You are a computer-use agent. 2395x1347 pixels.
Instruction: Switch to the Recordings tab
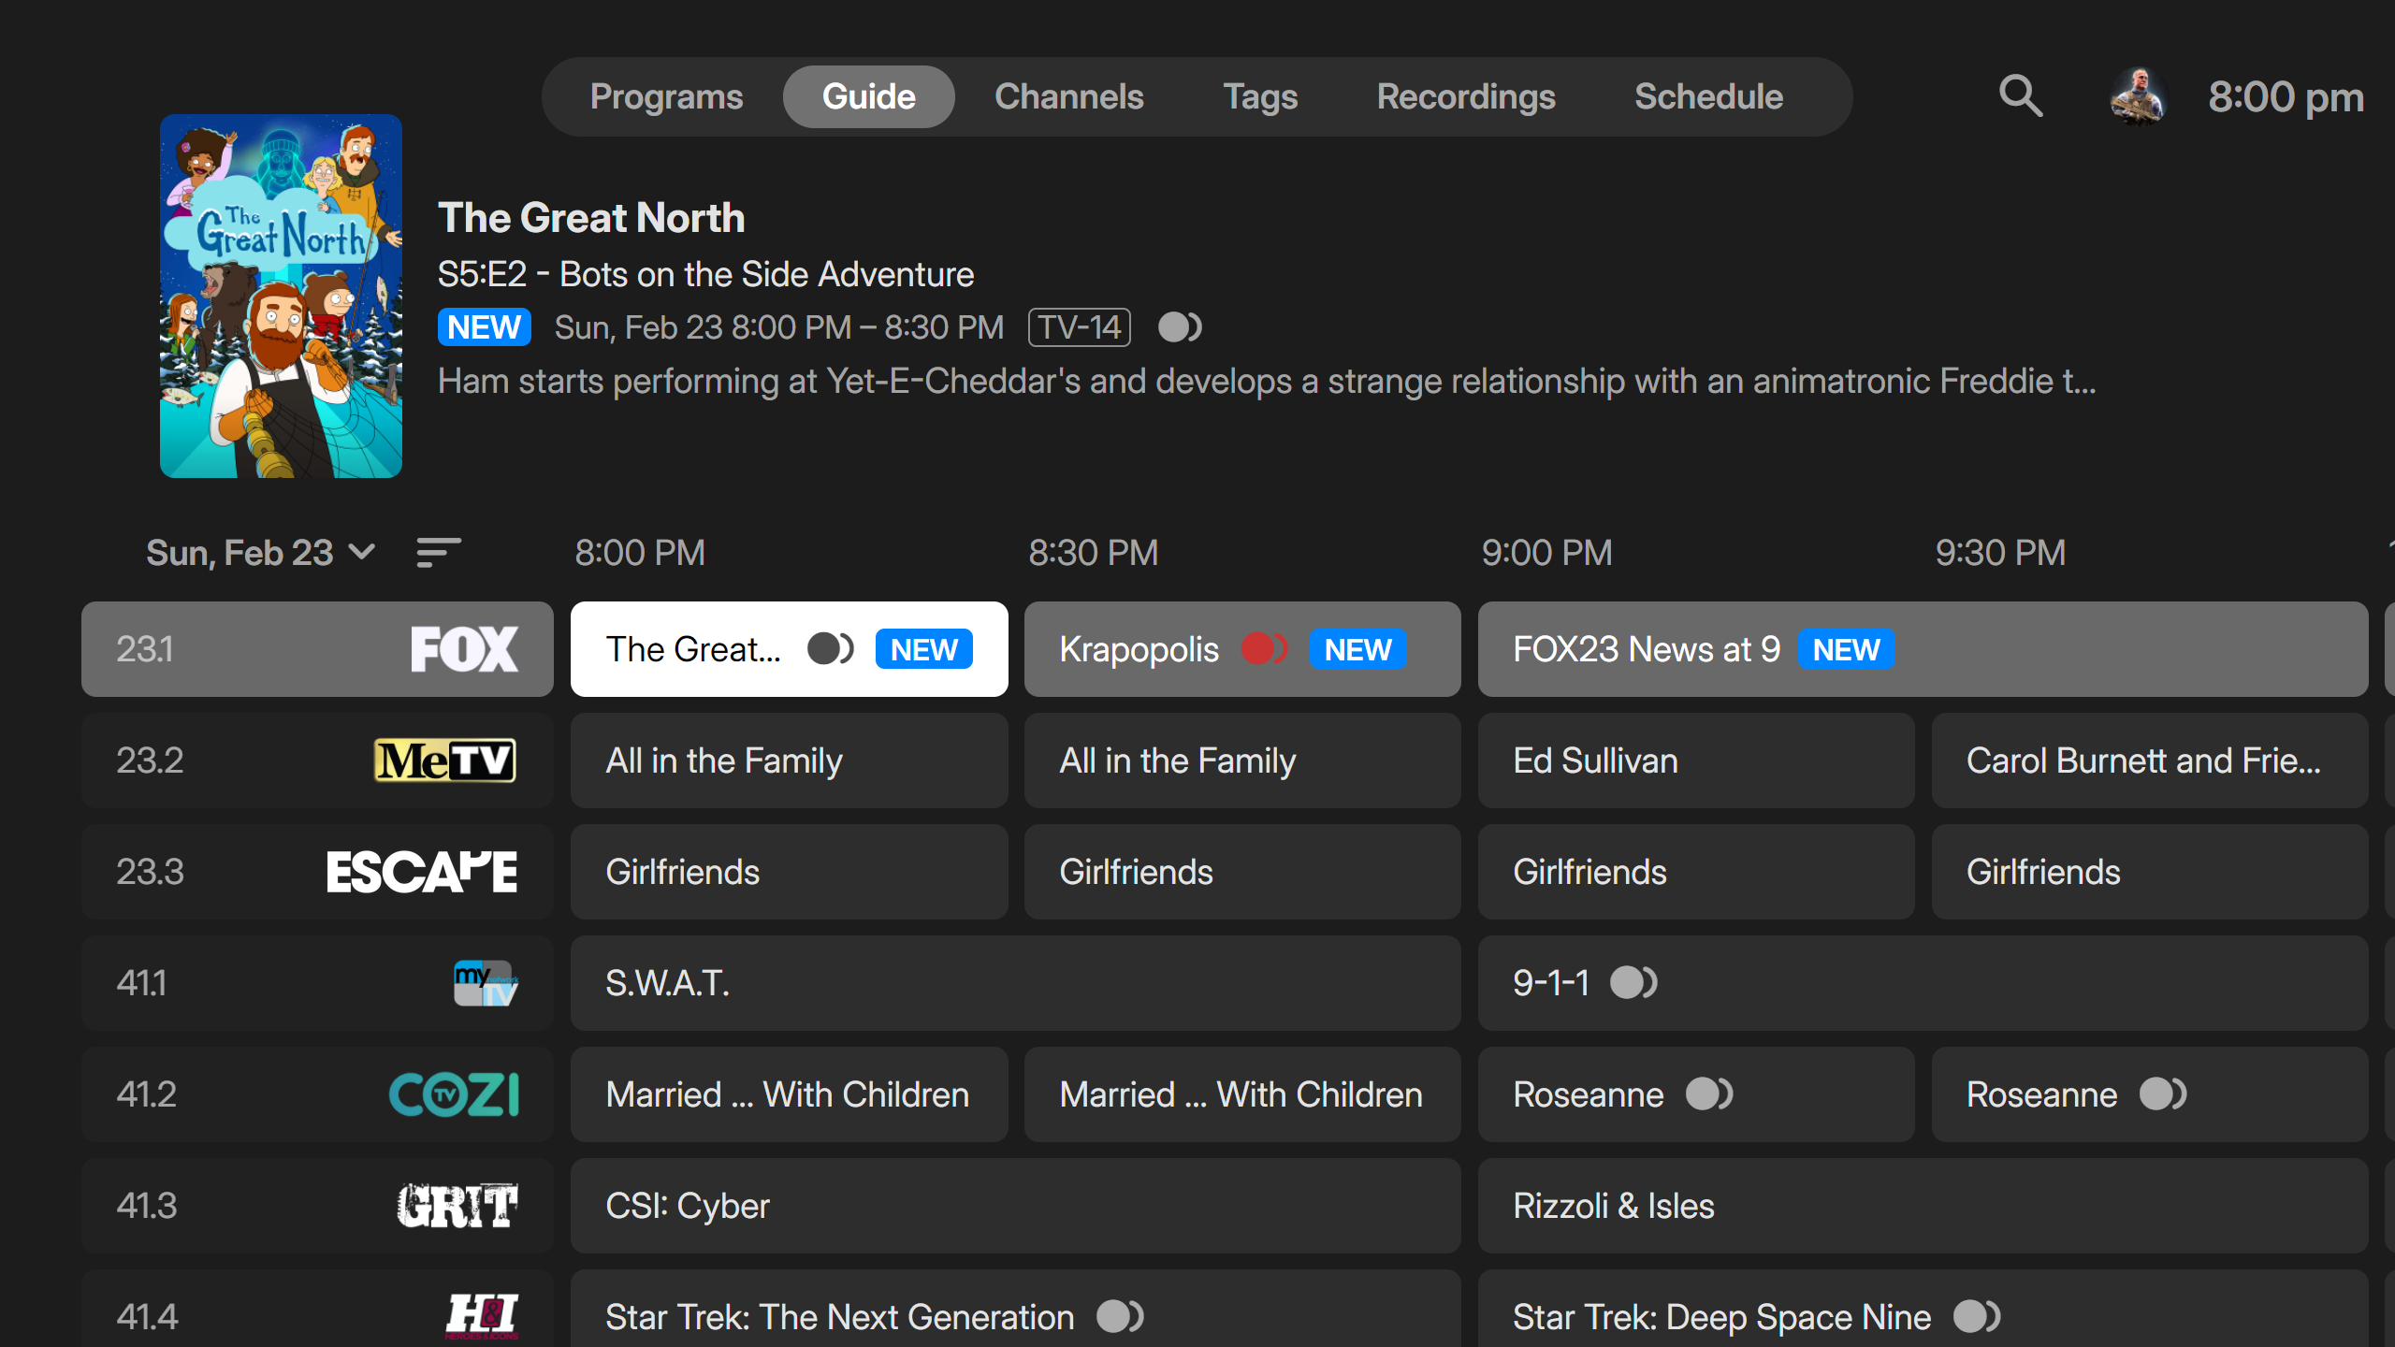pyautogui.click(x=1465, y=96)
